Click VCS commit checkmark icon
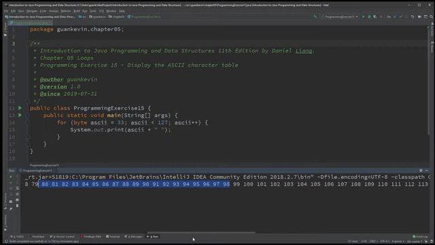 click(401, 16)
